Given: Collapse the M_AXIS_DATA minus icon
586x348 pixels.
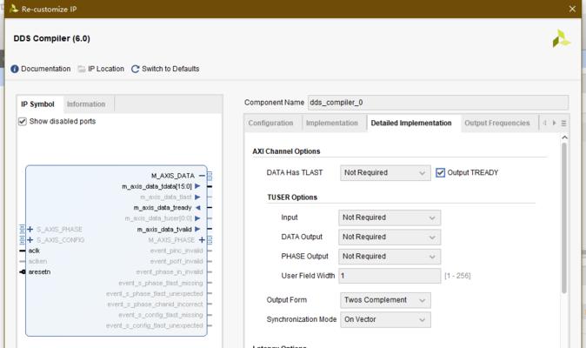Looking at the screenshot, I should (x=202, y=176).
